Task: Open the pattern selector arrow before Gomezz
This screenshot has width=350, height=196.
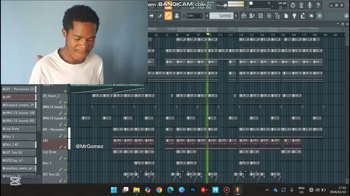Action: [207, 16]
